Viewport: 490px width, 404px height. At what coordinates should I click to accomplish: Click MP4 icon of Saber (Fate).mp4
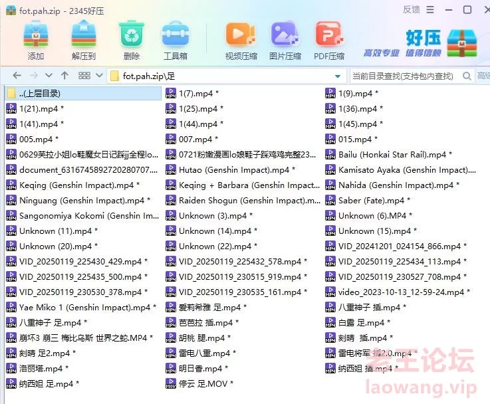[x=330, y=201]
